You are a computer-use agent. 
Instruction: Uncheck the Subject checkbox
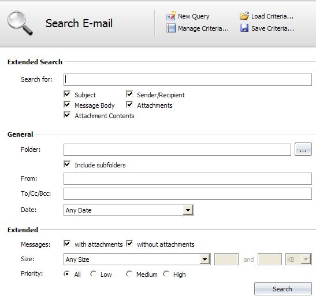67,94
